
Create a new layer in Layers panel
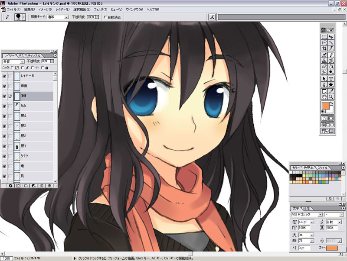(42, 186)
